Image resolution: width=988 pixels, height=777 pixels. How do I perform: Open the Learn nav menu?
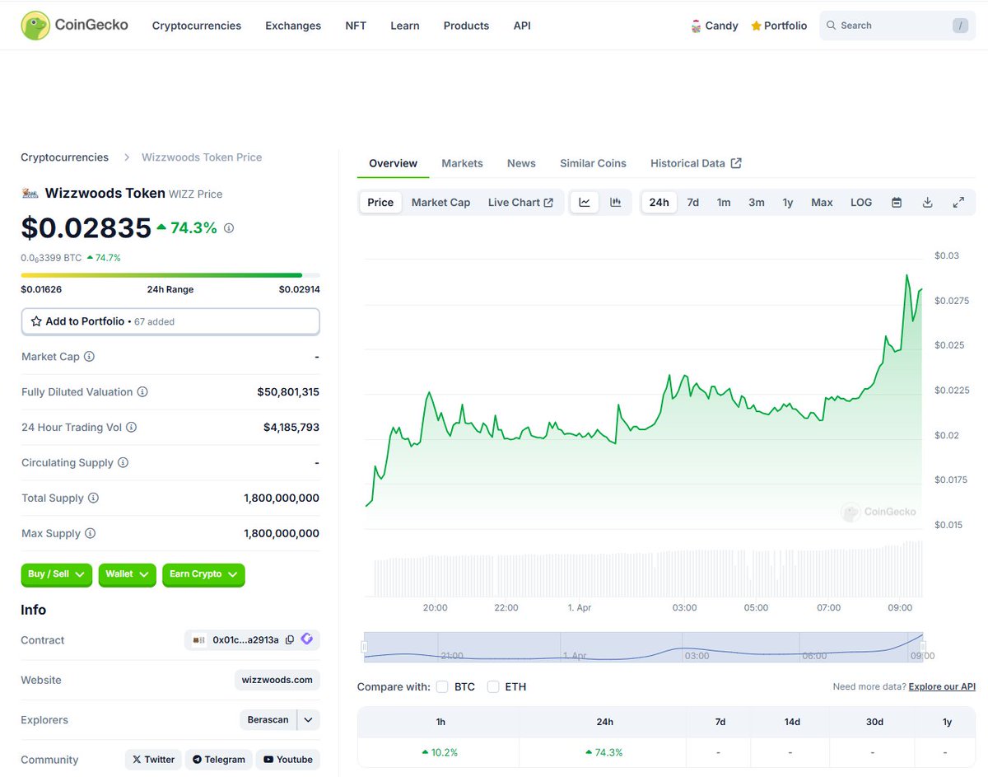click(405, 26)
